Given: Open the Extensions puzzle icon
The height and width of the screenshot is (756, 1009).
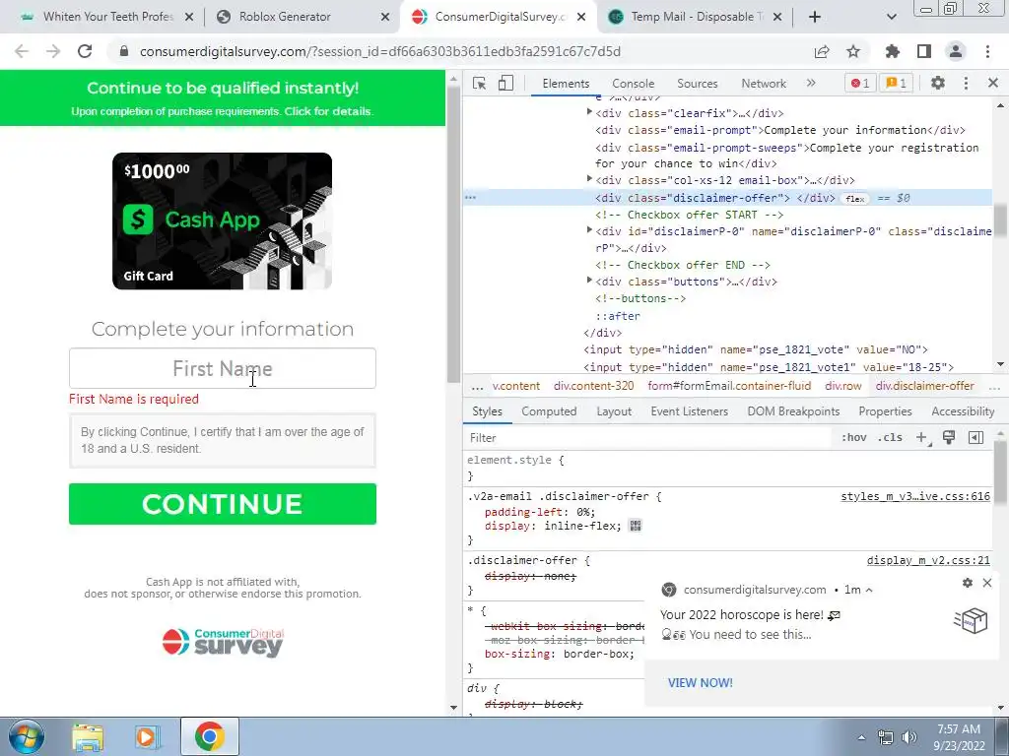Looking at the screenshot, I should 893,51.
